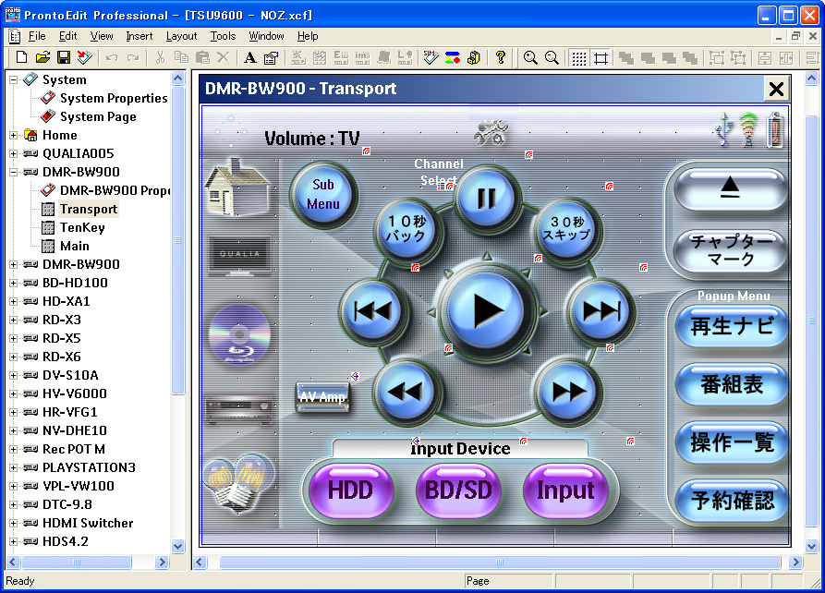Viewport: 825px width, 593px height.
Task: Launch the SIM simulator icon
Action: [x=430, y=58]
